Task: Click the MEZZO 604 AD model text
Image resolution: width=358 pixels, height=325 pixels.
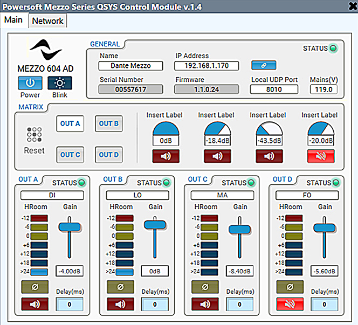Action: point(45,68)
